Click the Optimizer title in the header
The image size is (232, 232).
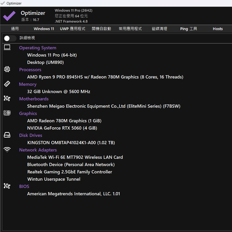point(33,13)
